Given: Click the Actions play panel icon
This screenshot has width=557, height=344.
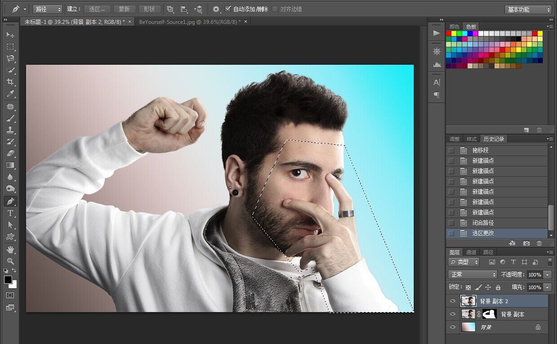Looking at the screenshot, I should pos(436,33).
